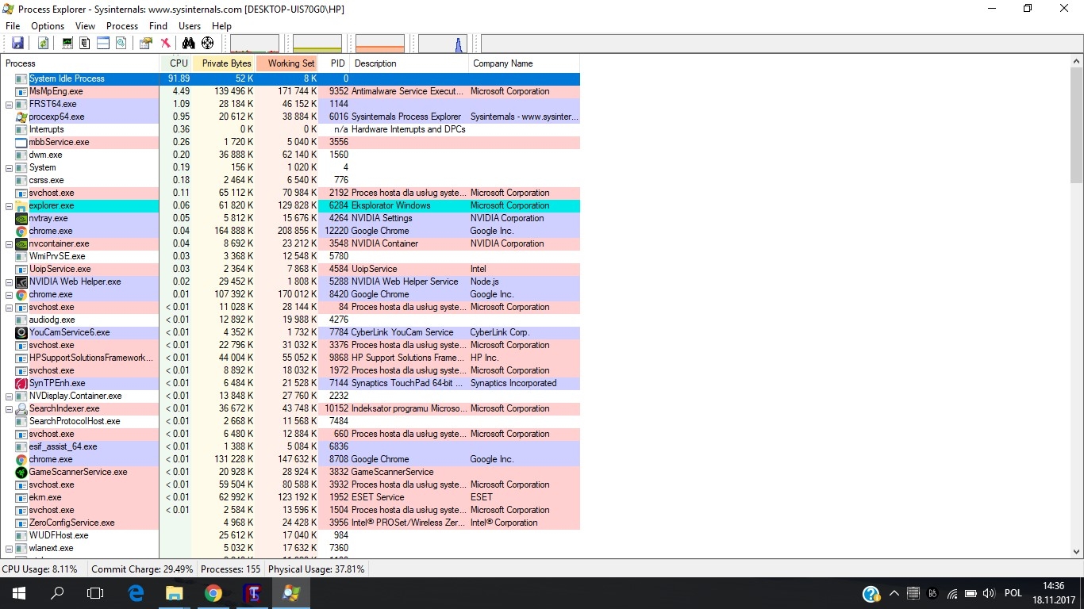This screenshot has height=609, width=1084.
Task: Click the orange physical memory mini graph
Action: click(x=380, y=44)
